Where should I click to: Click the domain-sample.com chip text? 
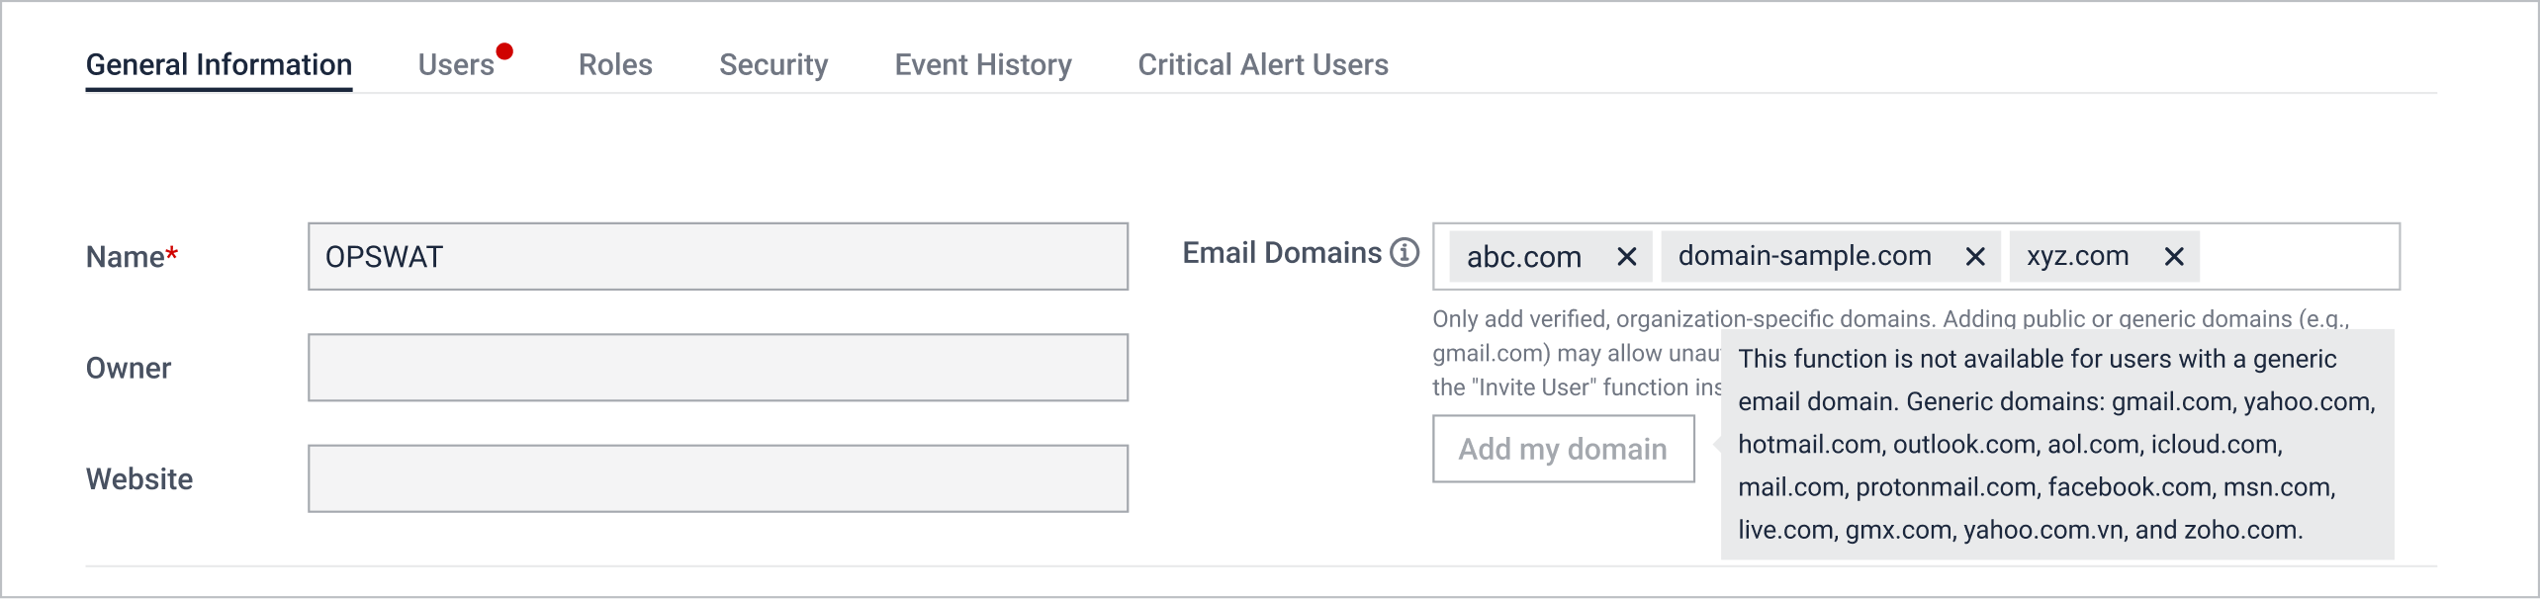pyautogui.click(x=1804, y=257)
